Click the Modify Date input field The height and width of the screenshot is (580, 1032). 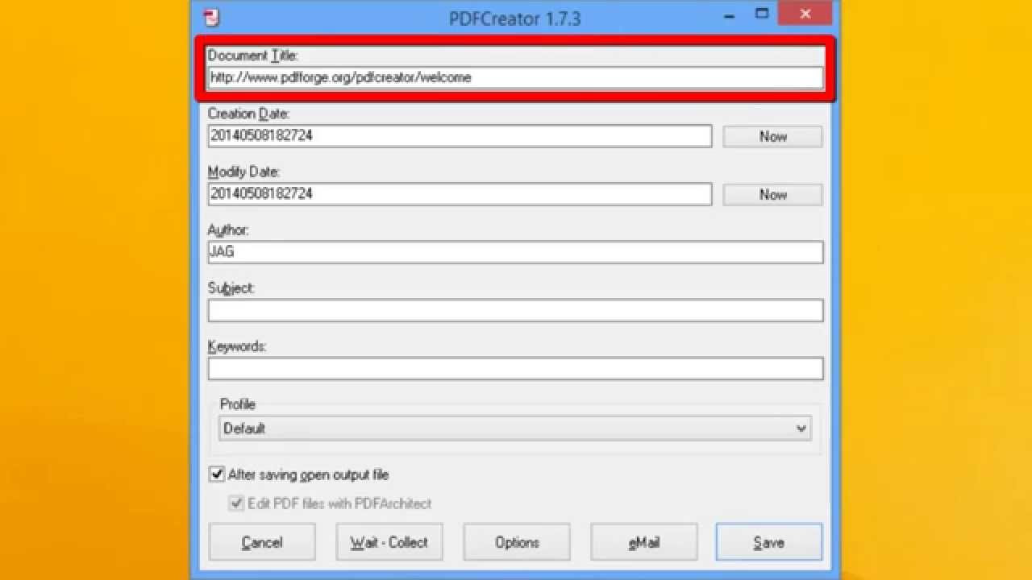[x=460, y=193]
